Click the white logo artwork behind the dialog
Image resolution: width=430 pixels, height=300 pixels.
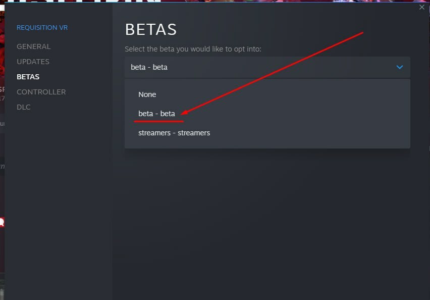click(x=81, y=2)
